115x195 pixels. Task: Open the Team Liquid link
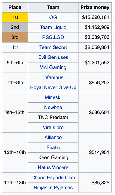pyautogui.click(x=53, y=27)
